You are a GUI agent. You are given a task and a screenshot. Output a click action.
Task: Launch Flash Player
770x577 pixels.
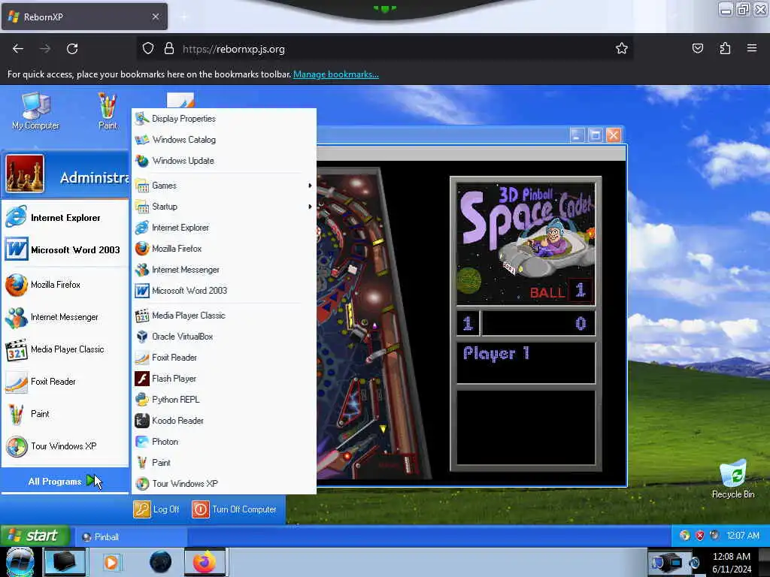(224, 379)
